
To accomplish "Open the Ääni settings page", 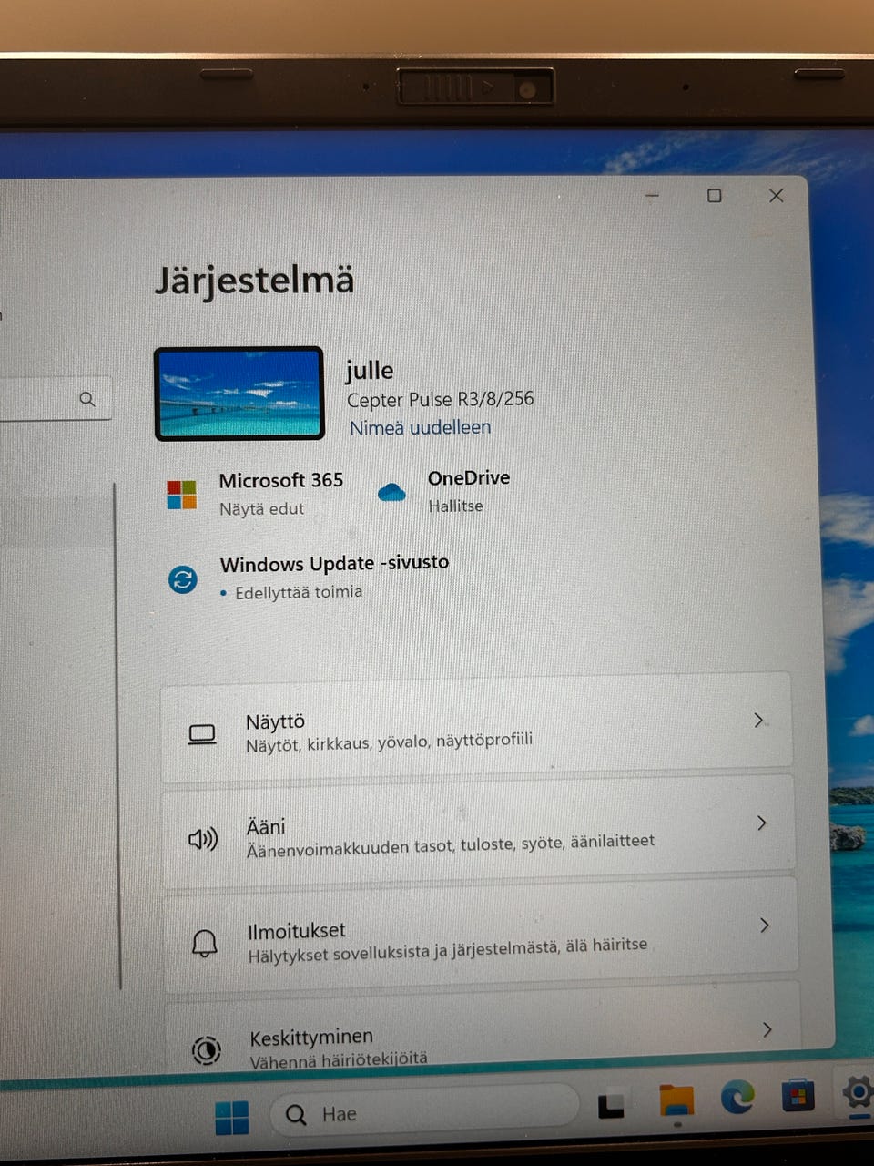I will tap(479, 833).
